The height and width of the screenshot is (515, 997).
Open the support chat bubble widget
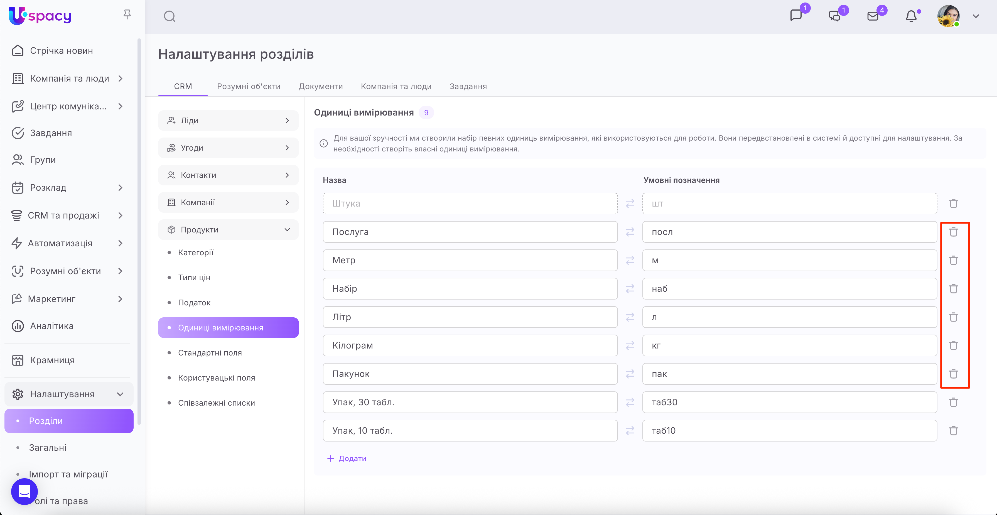click(24, 491)
